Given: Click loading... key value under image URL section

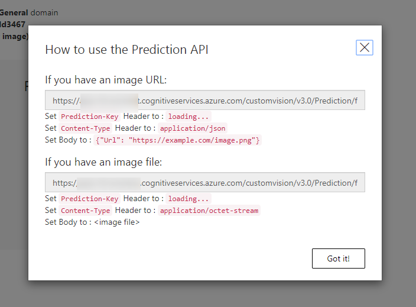Looking at the screenshot, I should pos(188,117).
